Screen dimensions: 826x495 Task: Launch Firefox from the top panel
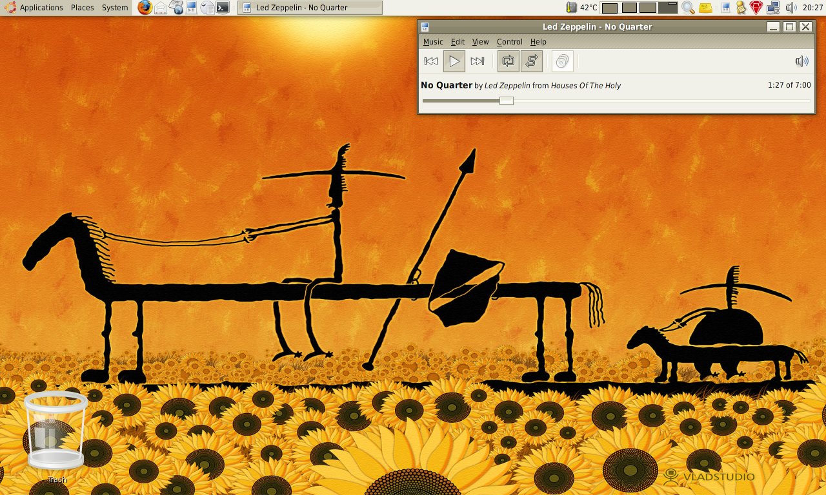(x=145, y=8)
